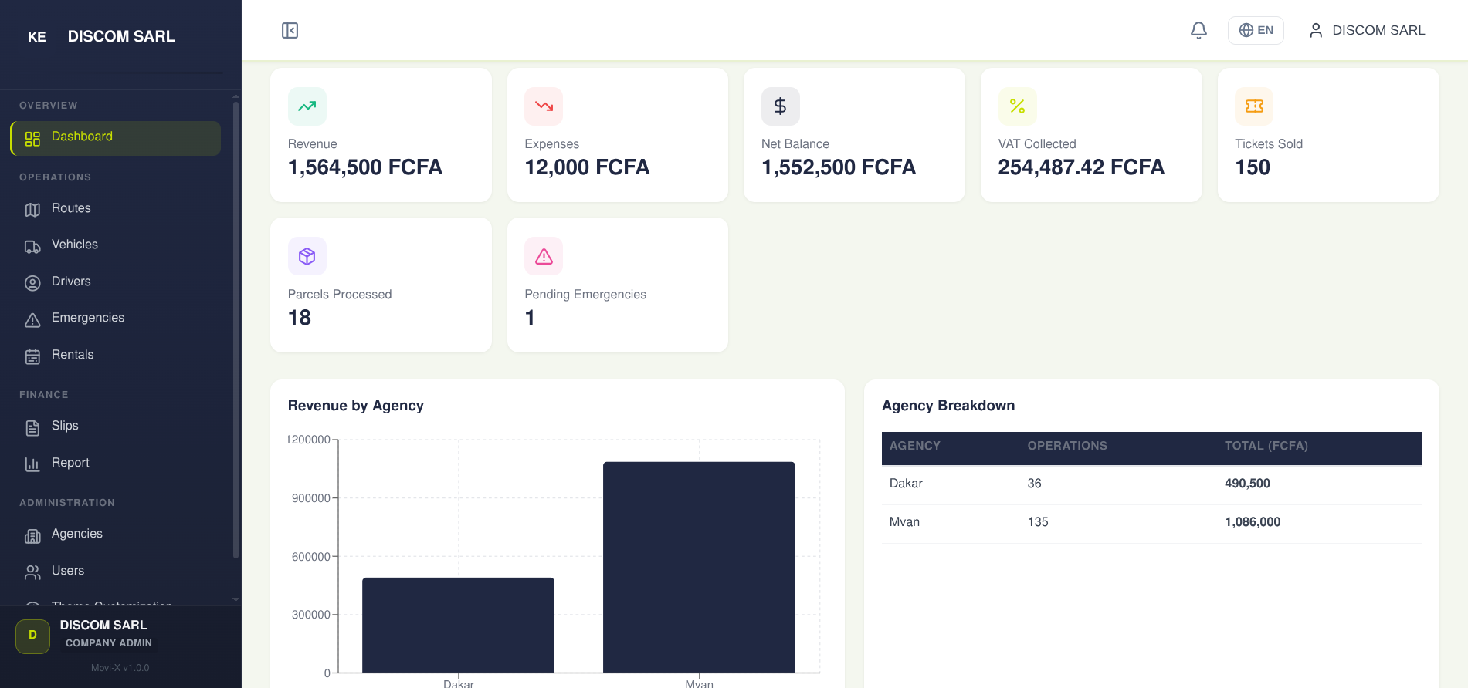Go to Routes in the sidebar
The image size is (1468, 688).
(116, 209)
